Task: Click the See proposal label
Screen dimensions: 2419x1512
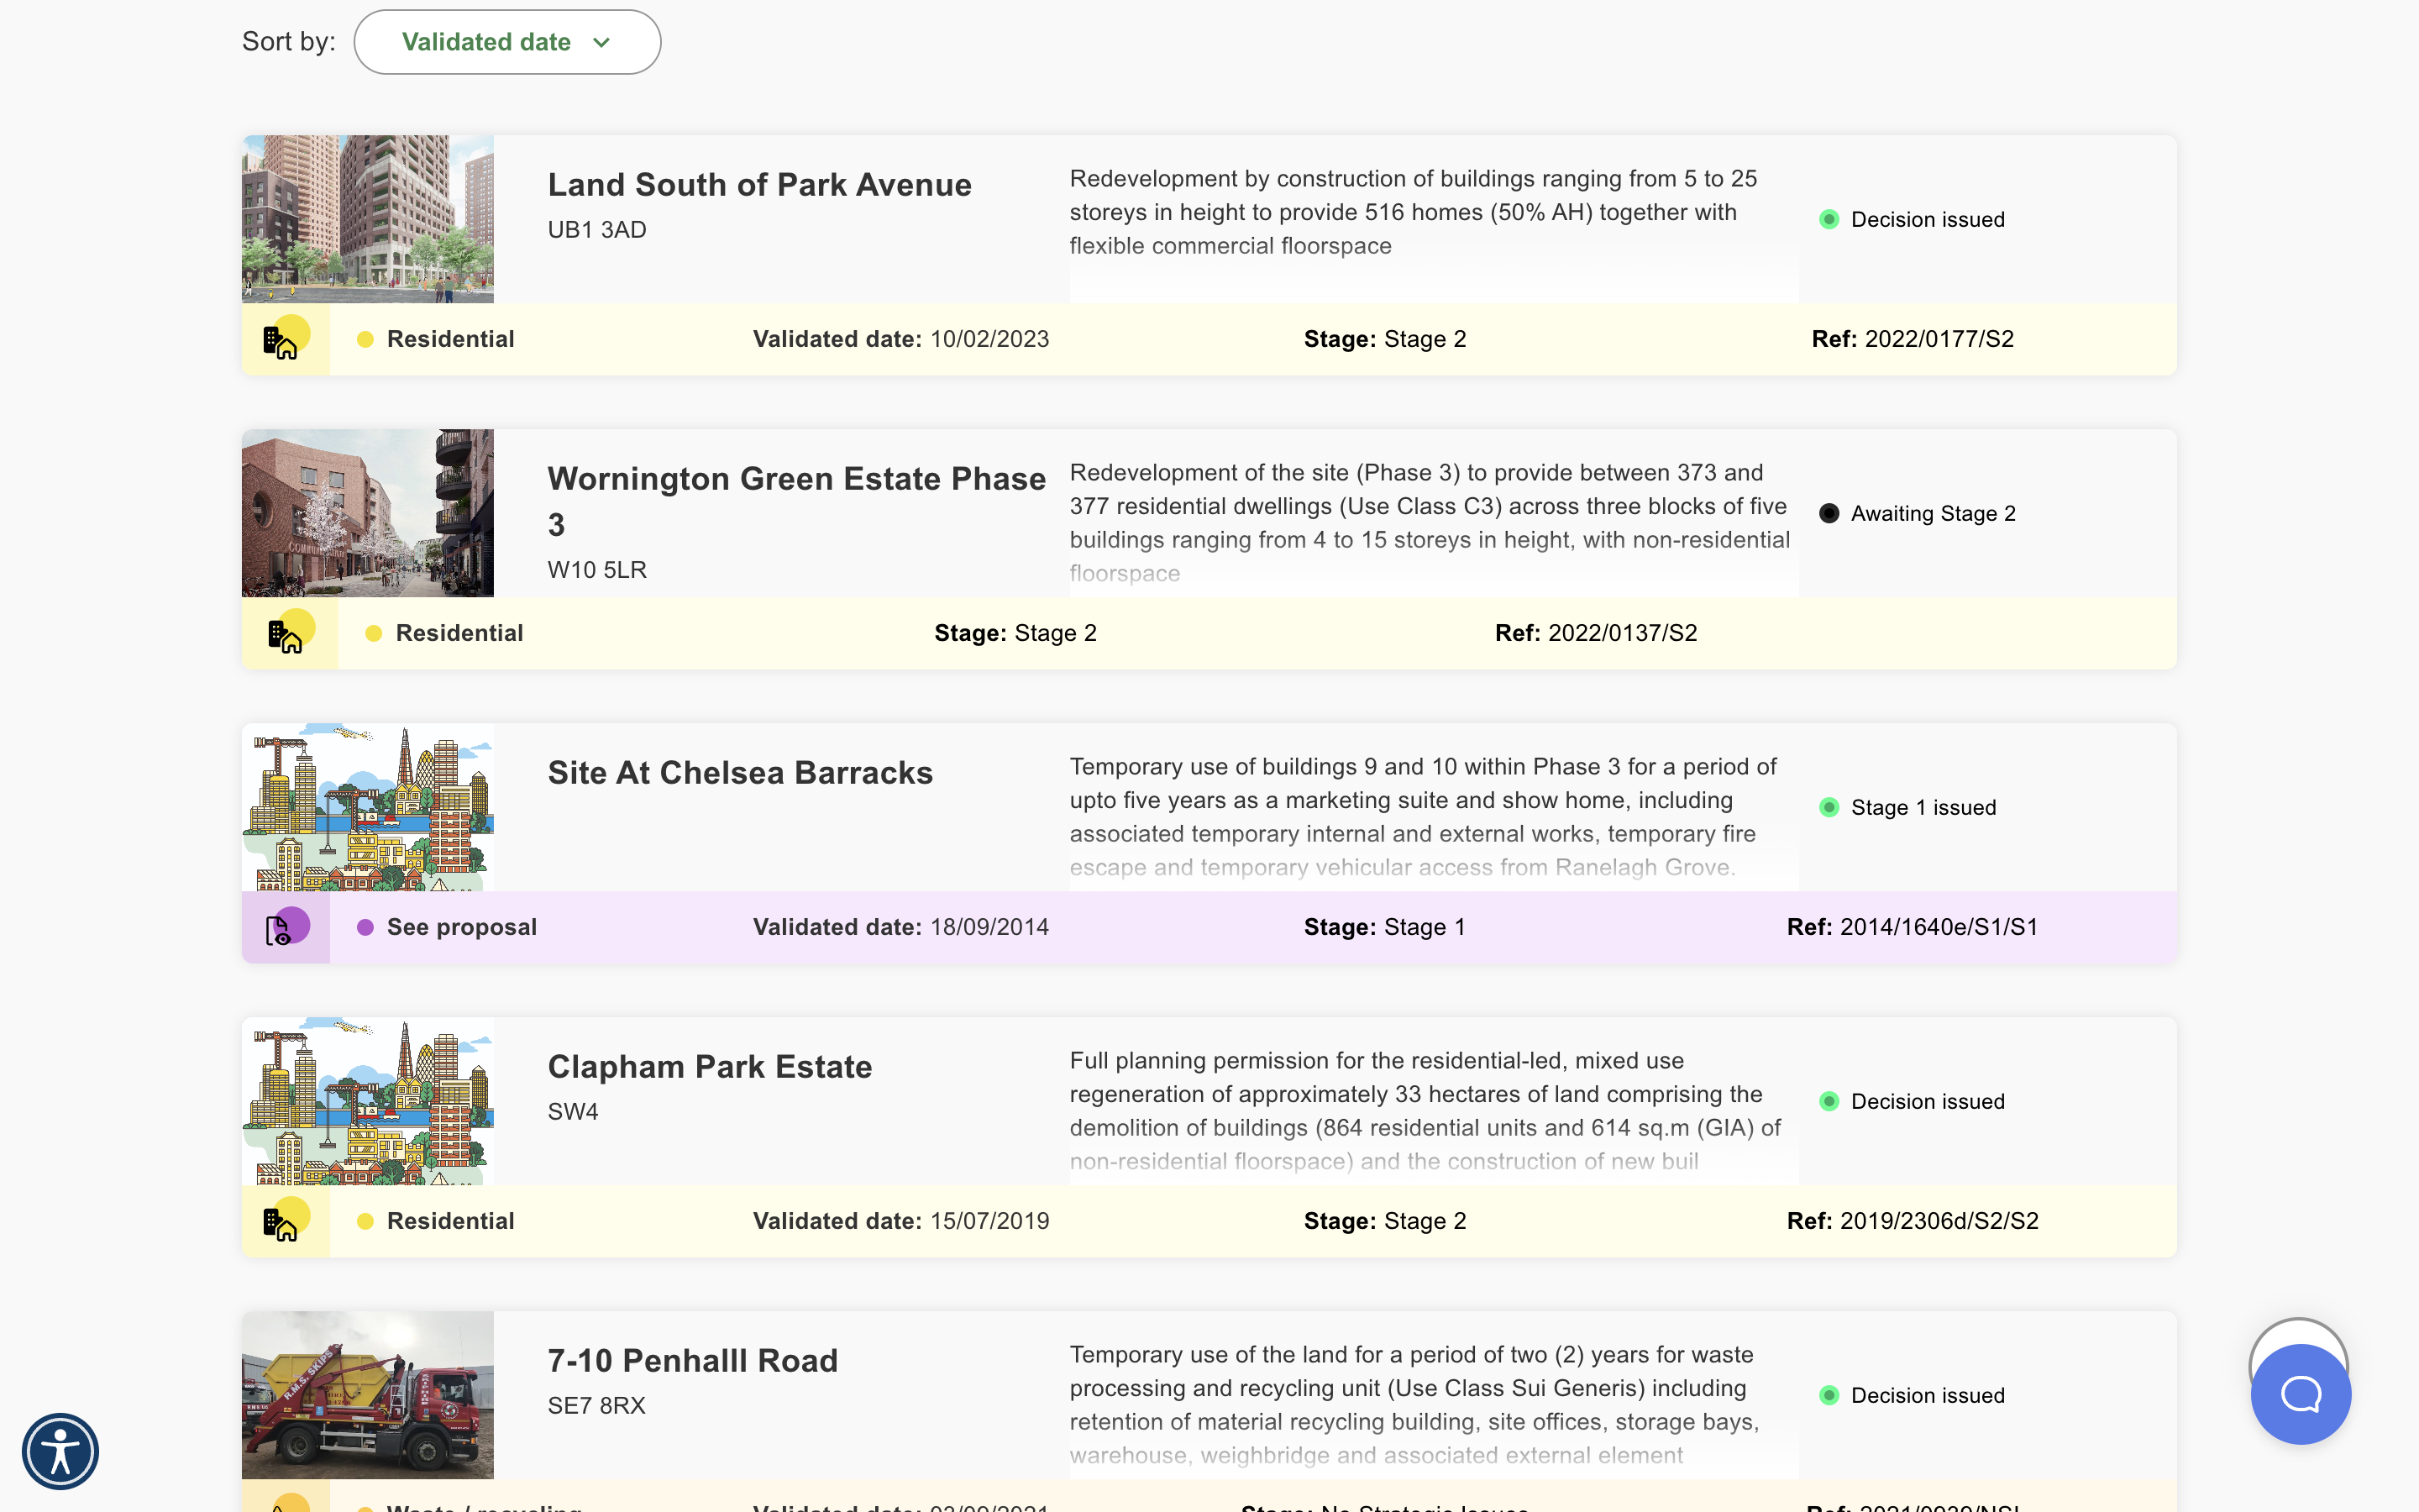Action: click(462, 927)
